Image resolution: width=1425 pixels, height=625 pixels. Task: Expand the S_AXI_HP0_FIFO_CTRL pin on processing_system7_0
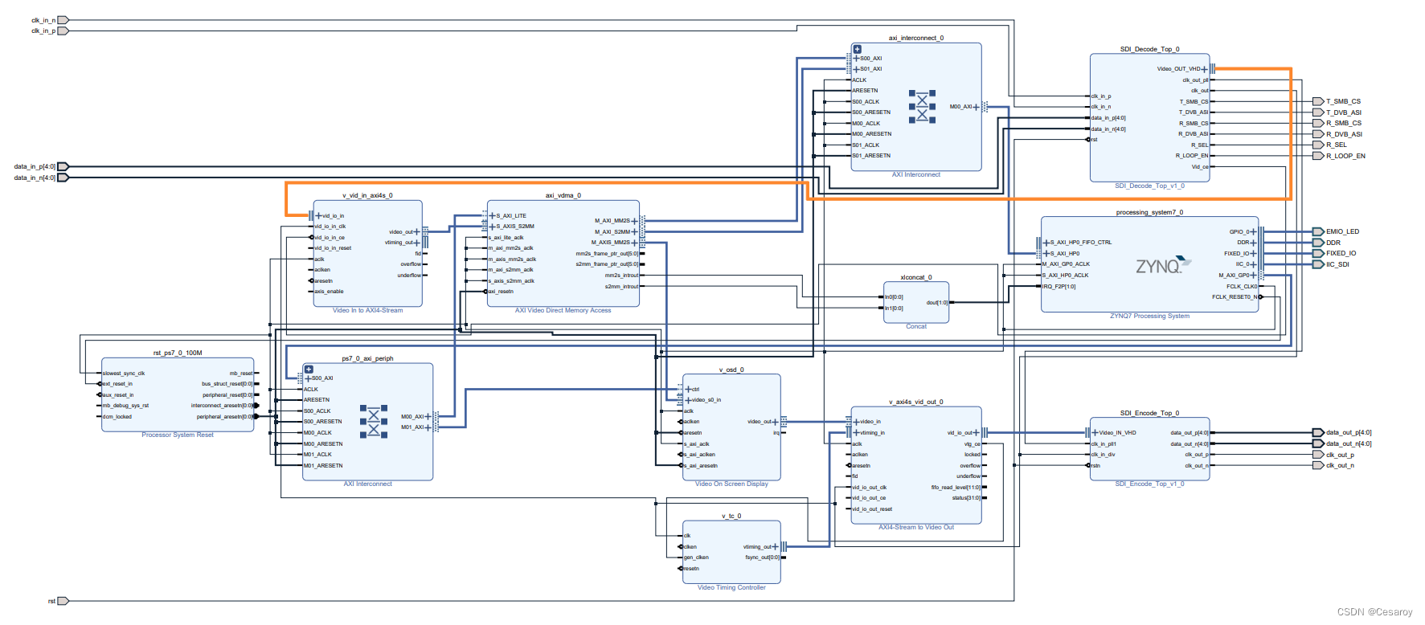pos(1046,243)
